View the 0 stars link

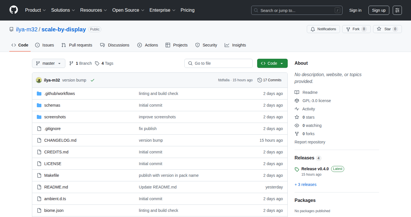tap(305, 117)
